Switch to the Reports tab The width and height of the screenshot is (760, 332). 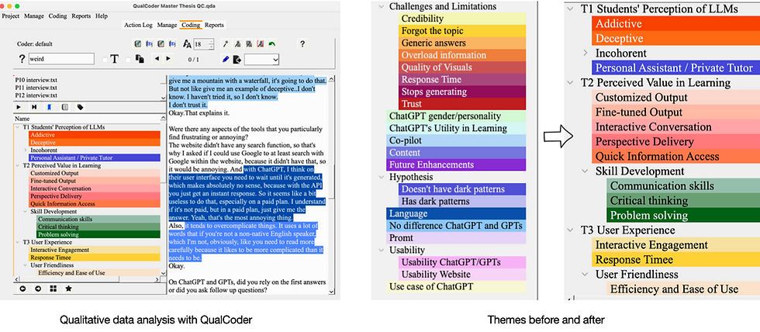[214, 25]
